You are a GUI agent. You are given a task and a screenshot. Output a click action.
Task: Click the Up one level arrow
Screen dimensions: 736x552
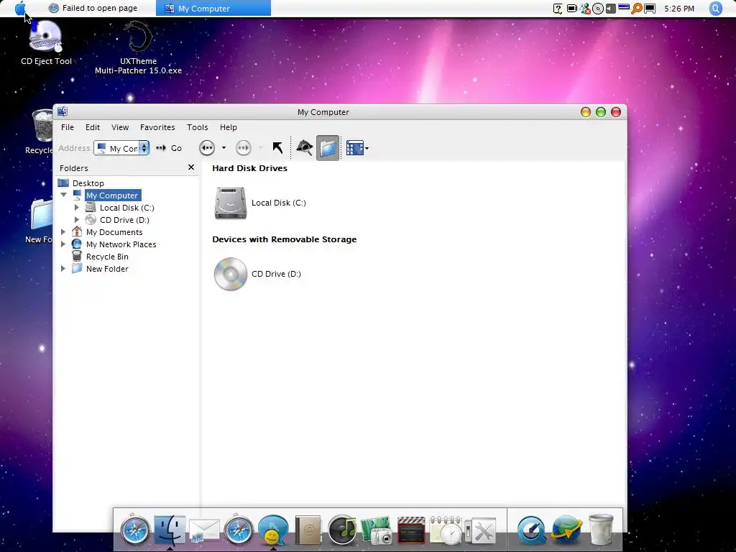coord(277,148)
